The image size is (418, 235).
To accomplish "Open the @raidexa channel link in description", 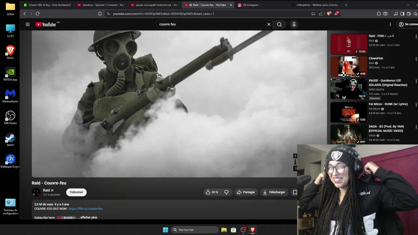I will (67, 217).
